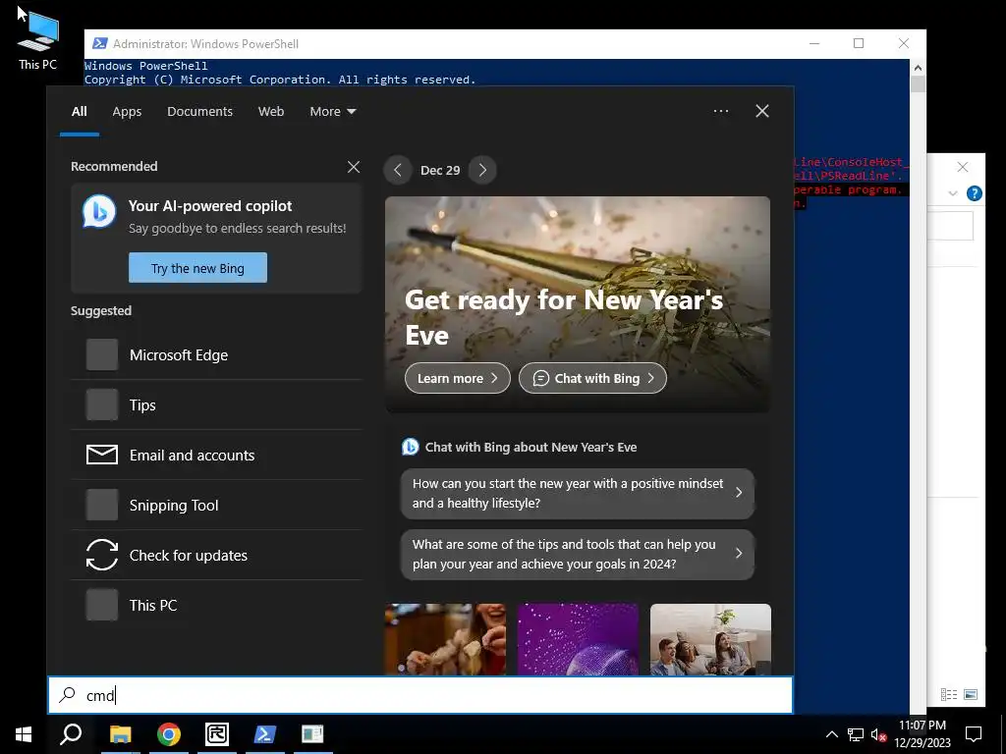
Task: Click Try the new Bing button
Action: pyautogui.click(x=197, y=267)
